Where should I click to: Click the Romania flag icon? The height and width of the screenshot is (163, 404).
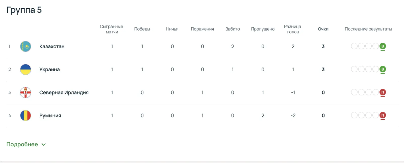coord(25,115)
